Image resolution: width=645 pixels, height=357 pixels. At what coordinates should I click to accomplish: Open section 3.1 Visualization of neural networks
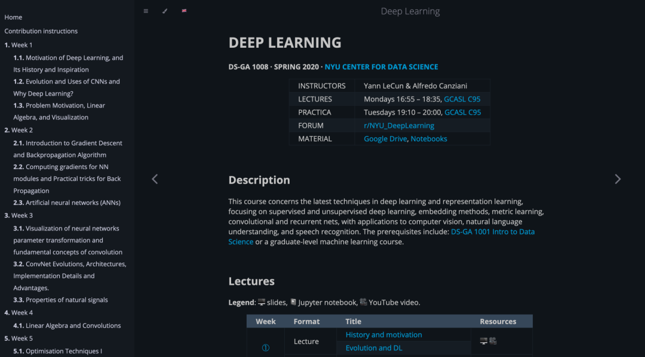point(68,240)
